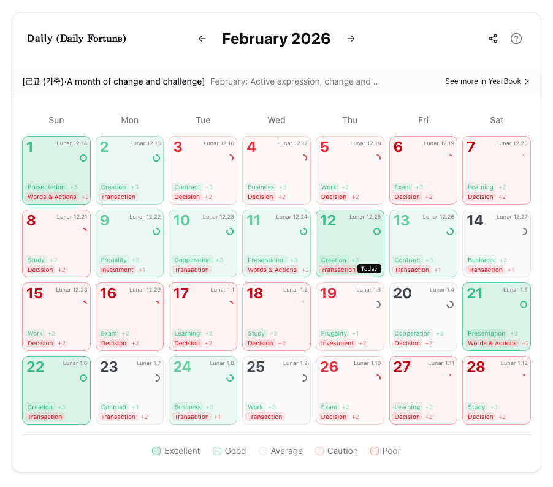This screenshot has height=487, width=553.
Task: Click the next month arrow
Action: (351, 39)
